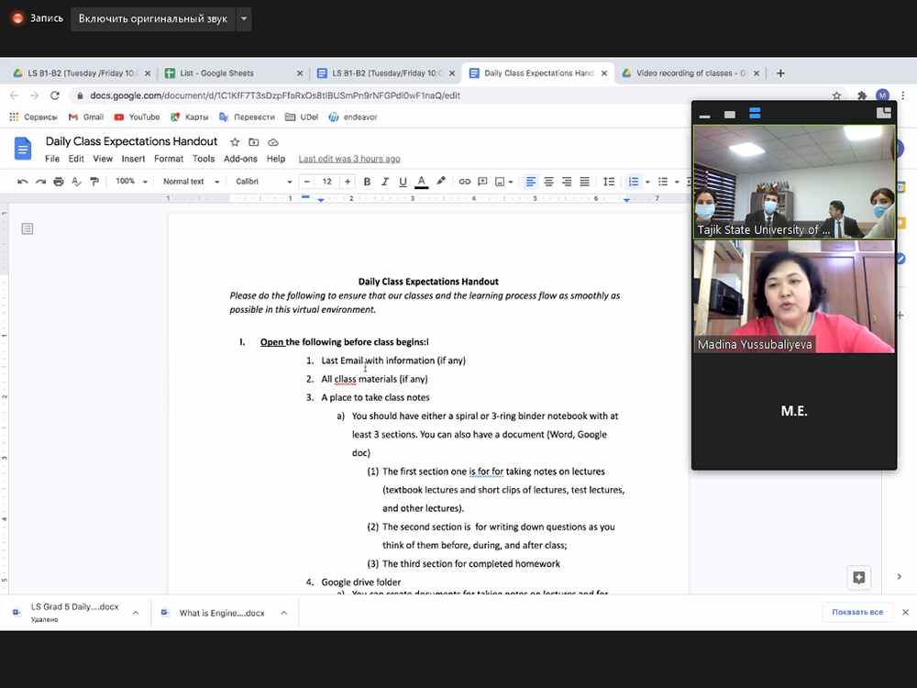
Task: Show the document outline panel icon
Action: pos(28,228)
